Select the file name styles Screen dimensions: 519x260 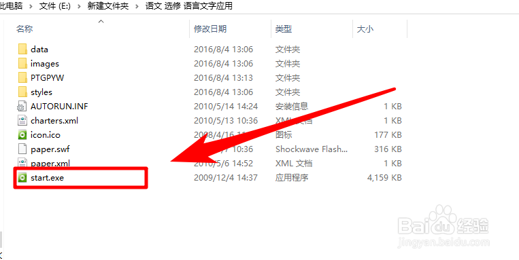pos(41,92)
